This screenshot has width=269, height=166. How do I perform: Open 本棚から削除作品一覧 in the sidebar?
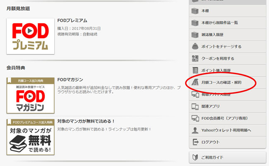228,23
